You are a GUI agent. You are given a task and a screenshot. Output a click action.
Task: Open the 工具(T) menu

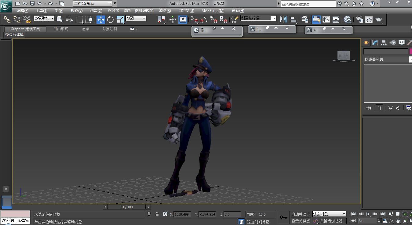42,11
